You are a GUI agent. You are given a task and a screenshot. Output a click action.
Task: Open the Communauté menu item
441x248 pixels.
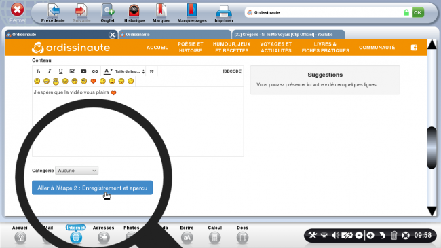click(377, 48)
